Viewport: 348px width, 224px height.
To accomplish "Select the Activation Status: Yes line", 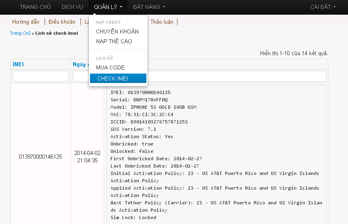I will tap(141, 137).
